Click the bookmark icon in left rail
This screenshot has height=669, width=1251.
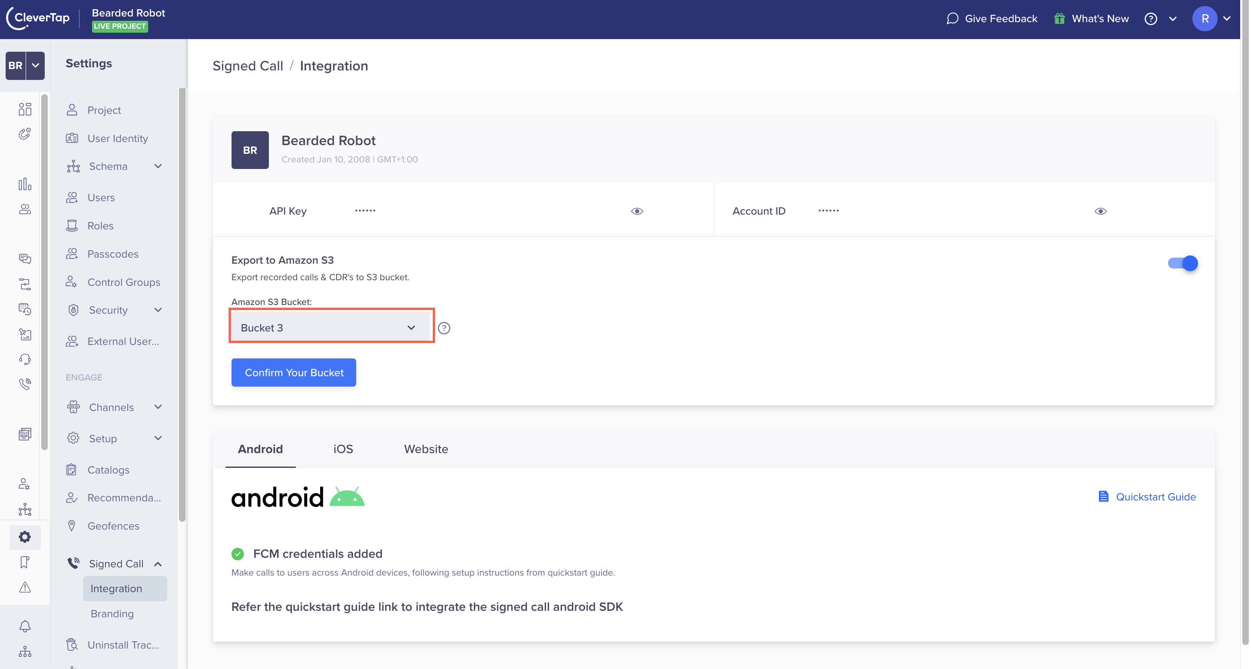coord(25,562)
